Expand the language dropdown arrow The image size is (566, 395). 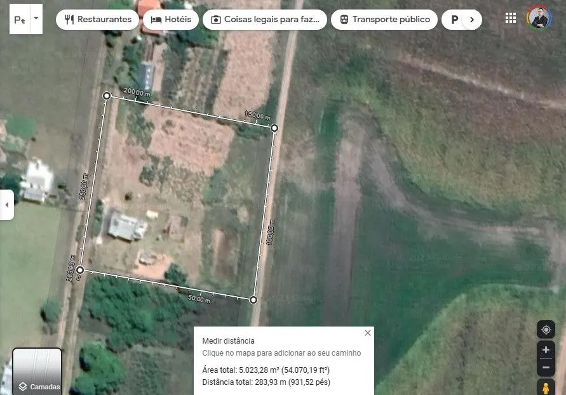pyautogui.click(x=36, y=18)
